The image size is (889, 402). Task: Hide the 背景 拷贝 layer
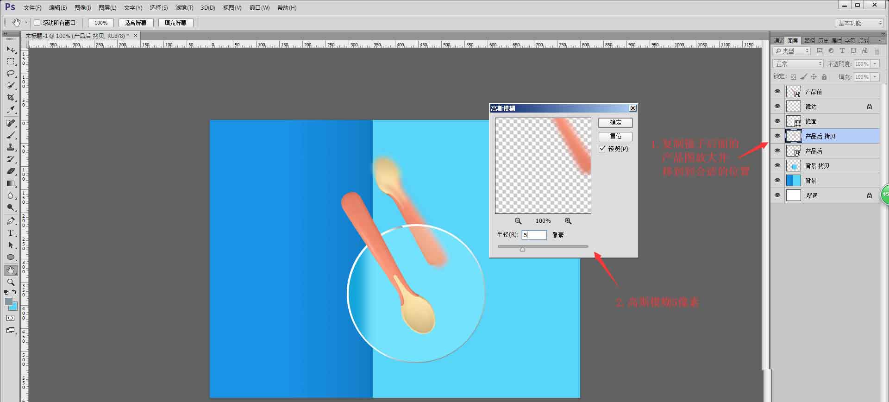pos(777,165)
